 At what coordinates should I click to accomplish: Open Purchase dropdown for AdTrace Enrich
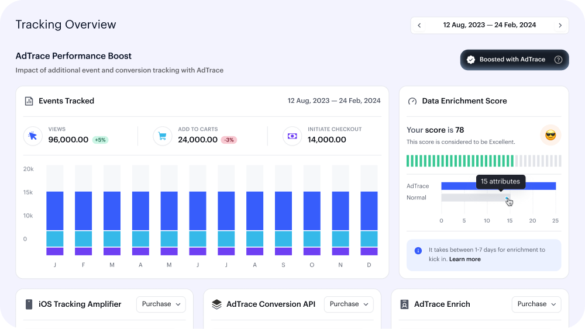pyautogui.click(x=536, y=304)
